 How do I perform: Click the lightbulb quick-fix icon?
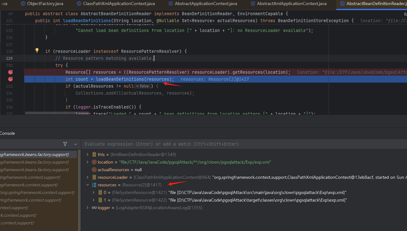37,50
